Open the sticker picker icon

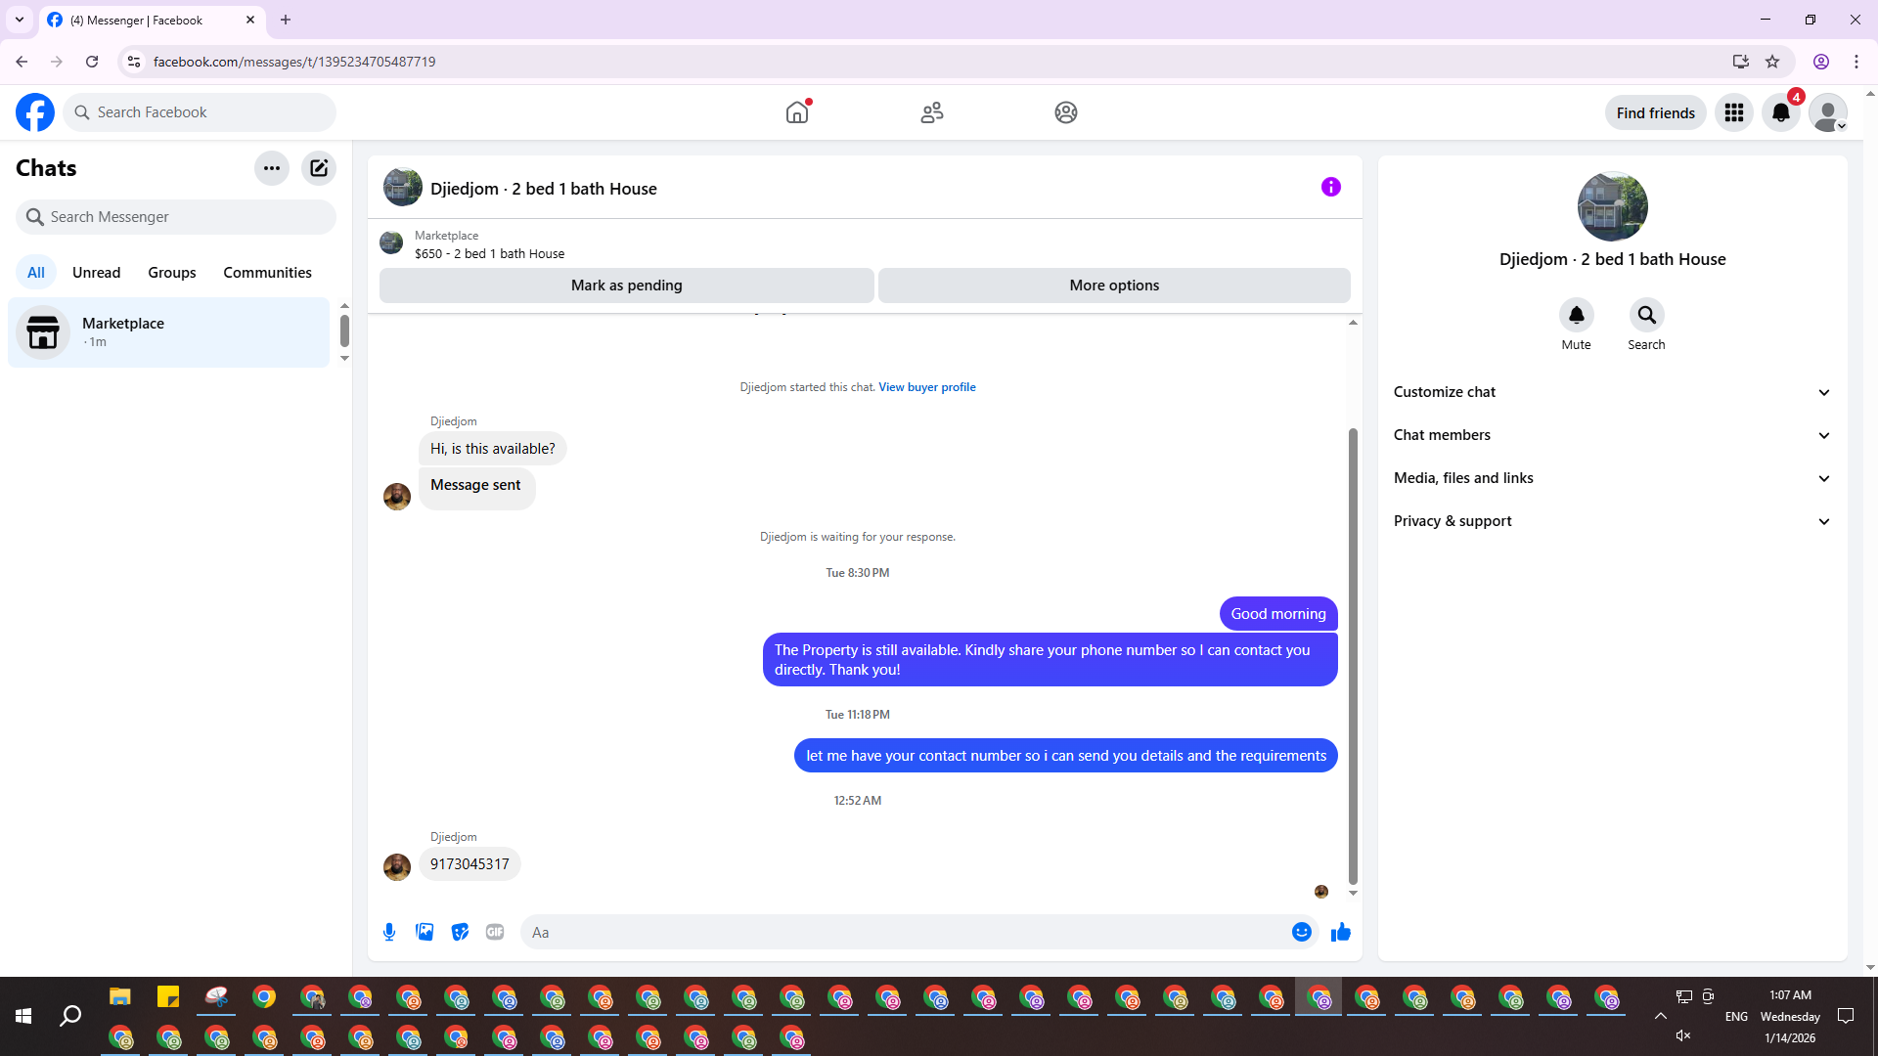pos(460,932)
